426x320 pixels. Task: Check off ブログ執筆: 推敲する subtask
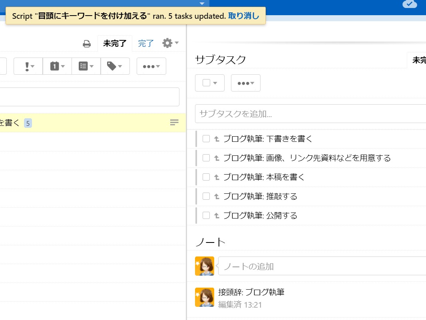(206, 196)
